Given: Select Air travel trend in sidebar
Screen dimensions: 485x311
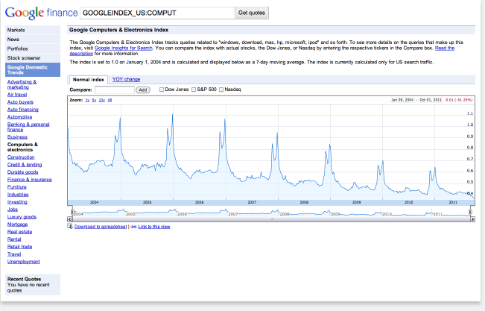Looking at the screenshot, I should (x=16, y=95).
